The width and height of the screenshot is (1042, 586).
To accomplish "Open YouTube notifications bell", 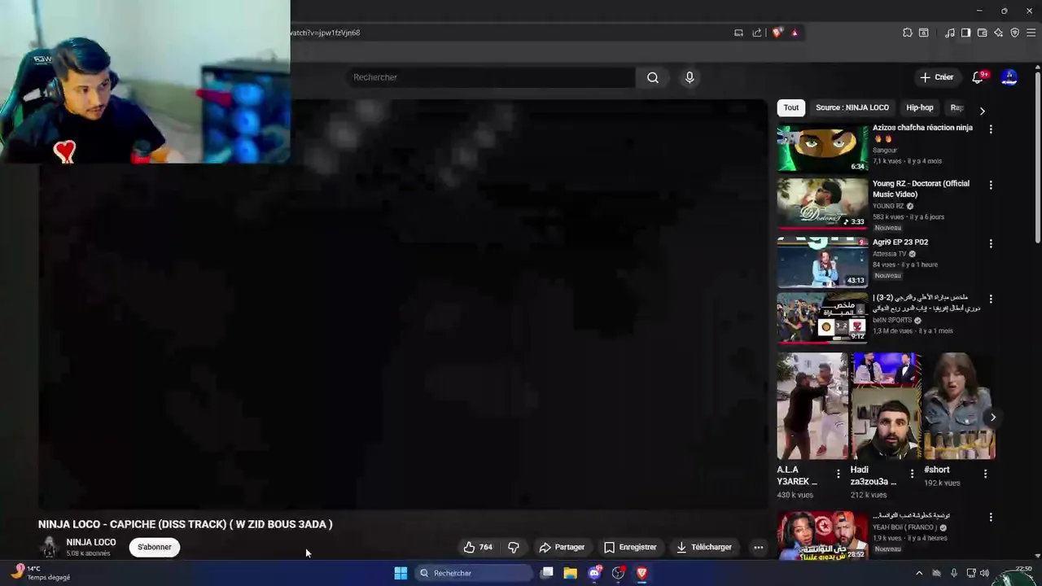I will coord(978,77).
